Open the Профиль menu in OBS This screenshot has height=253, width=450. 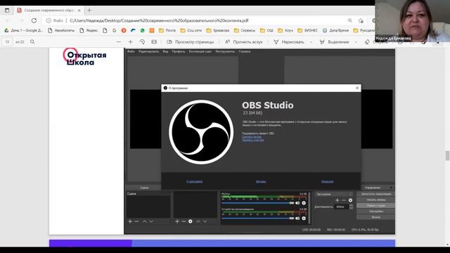(x=179, y=51)
